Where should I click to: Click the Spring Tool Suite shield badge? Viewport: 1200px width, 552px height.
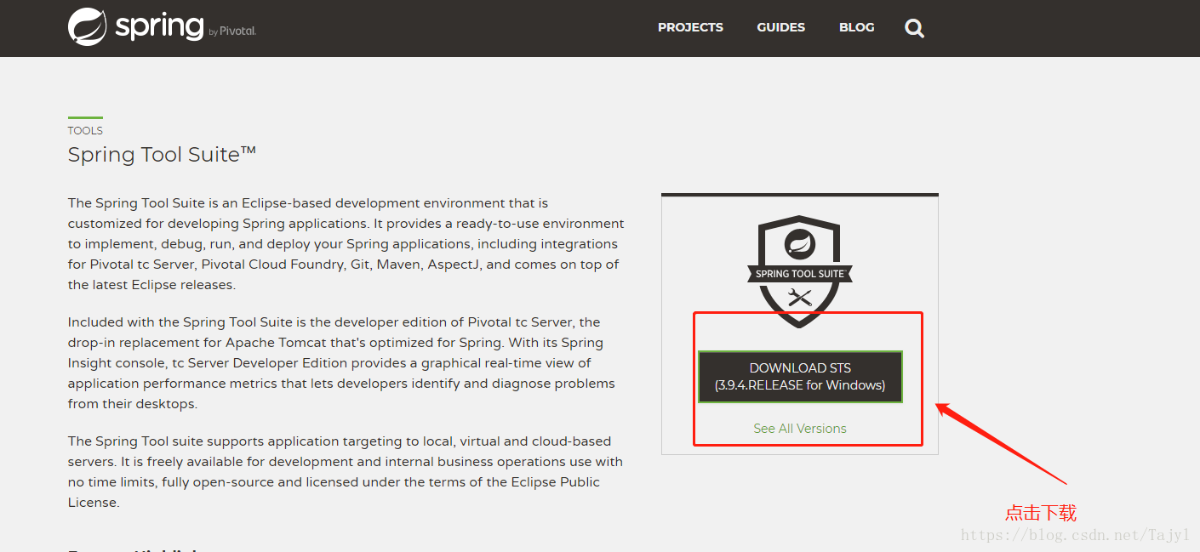[800, 272]
